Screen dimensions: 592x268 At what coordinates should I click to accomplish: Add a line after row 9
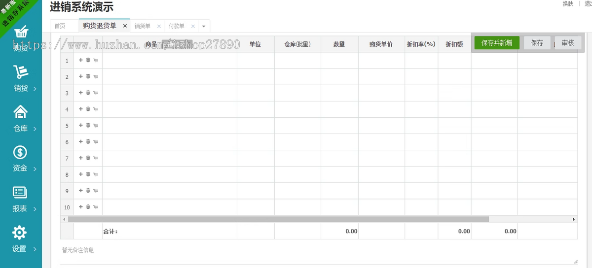click(x=81, y=190)
